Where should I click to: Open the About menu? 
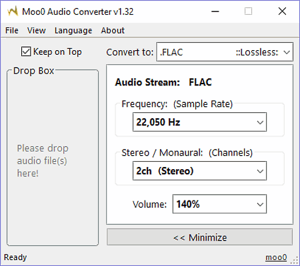coord(113,31)
